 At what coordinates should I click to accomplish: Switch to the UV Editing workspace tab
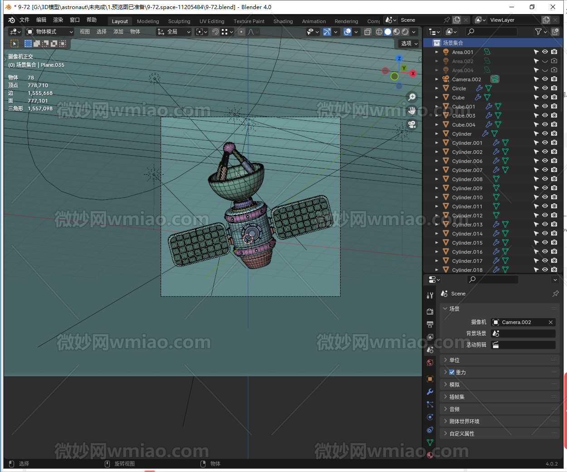point(212,21)
